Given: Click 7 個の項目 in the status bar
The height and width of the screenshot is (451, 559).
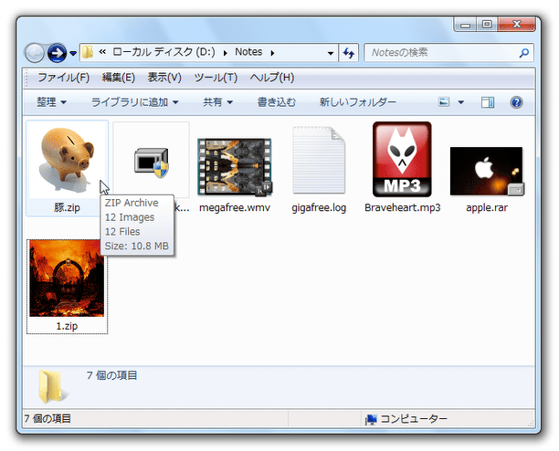Looking at the screenshot, I should (x=47, y=418).
